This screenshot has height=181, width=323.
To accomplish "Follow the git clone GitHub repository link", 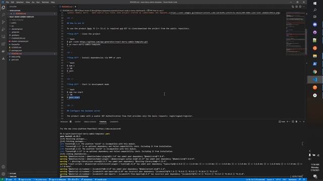I will 114,42.
